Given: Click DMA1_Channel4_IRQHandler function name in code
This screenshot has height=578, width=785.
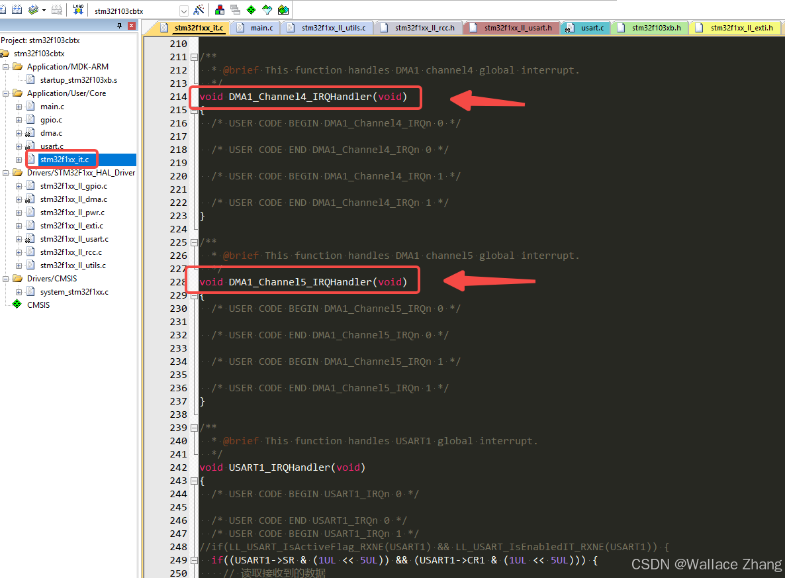Looking at the screenshot, I should pyautogui.click(x=300, y=97).
